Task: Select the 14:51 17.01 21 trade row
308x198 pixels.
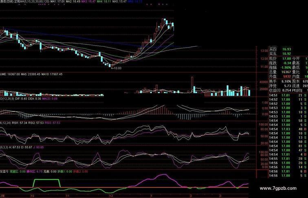Action: coord(288,95)
